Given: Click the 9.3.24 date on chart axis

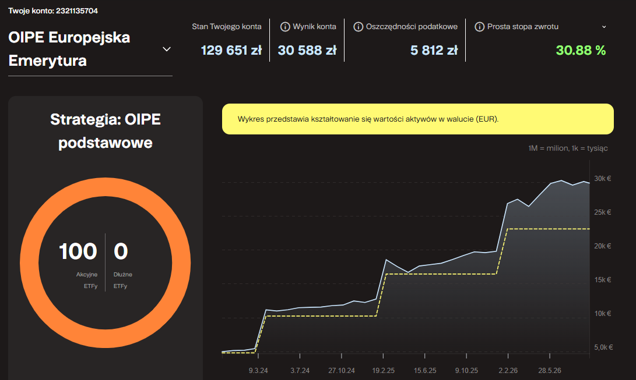Looking at the screenshot, I should point(258,370).
